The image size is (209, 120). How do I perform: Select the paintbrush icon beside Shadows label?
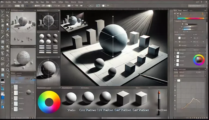[159, 103]
